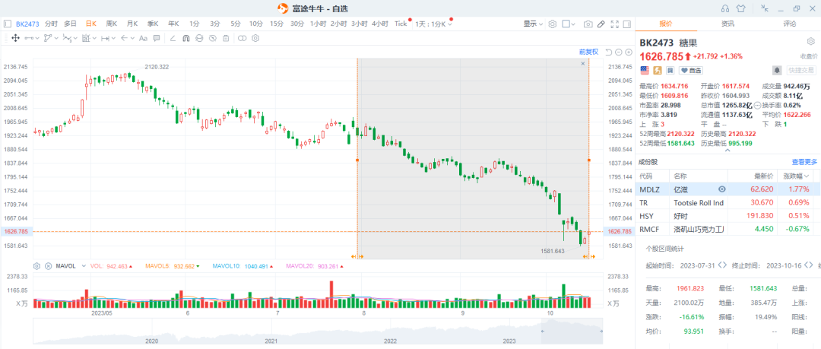Toggle the right sidebar panel icon

tap(627, 24)
